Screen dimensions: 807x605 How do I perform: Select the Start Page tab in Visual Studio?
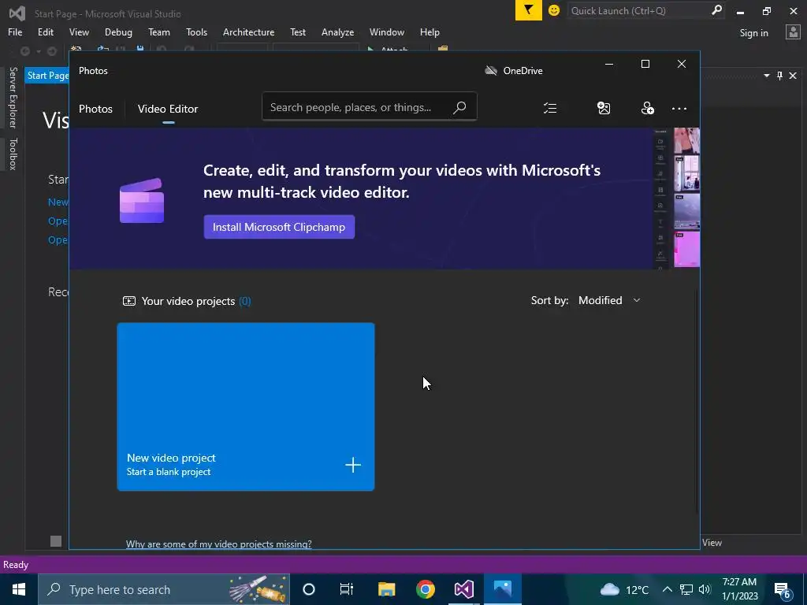pos(47,76)
